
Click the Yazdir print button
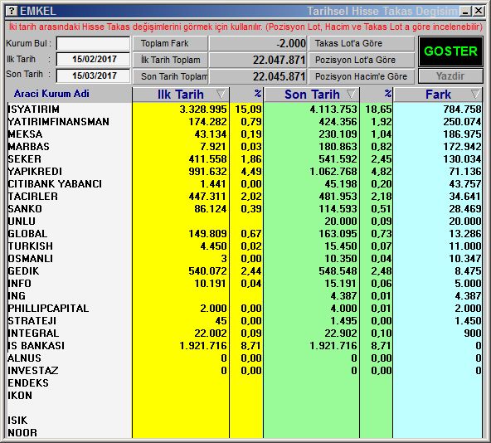point(450,76)
